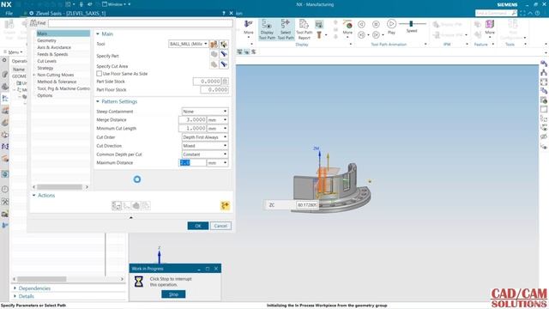The height and width of the screenshot is (309, 549).
Task: Select Feeds & Speeds category
Action: click(x=52, y=54)
